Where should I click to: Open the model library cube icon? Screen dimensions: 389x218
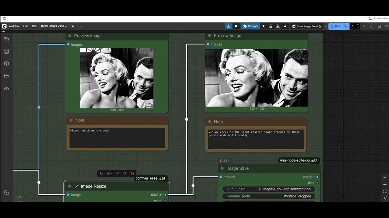(6, 64)
